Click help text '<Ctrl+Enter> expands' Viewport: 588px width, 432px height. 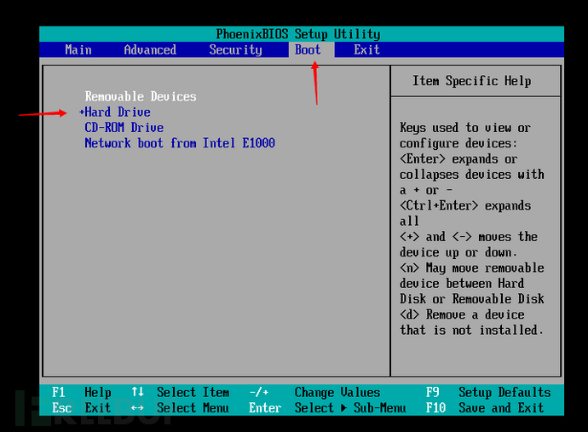pos(465,205)
